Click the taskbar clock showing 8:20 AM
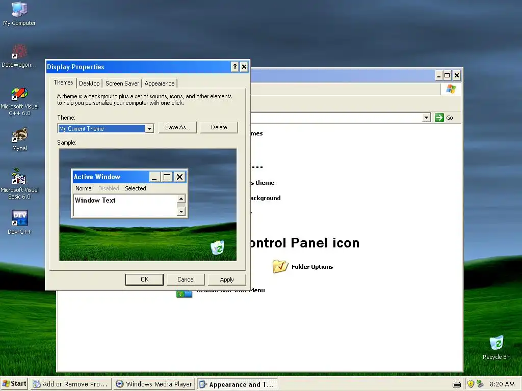522x391 pixels. 502,384
